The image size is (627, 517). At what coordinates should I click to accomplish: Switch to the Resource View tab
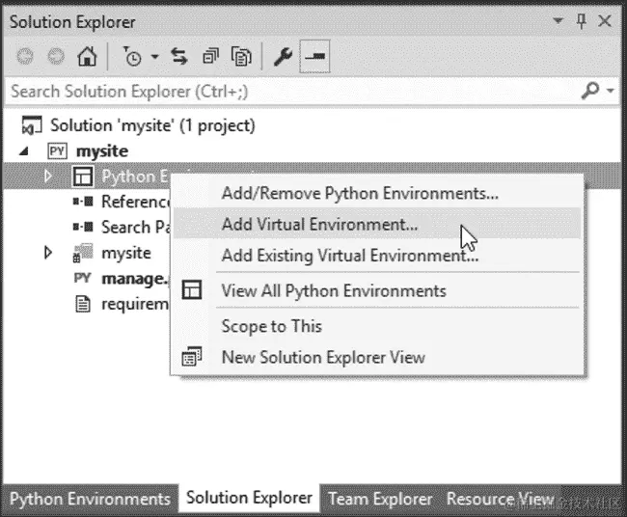click(x=501, y=499)
